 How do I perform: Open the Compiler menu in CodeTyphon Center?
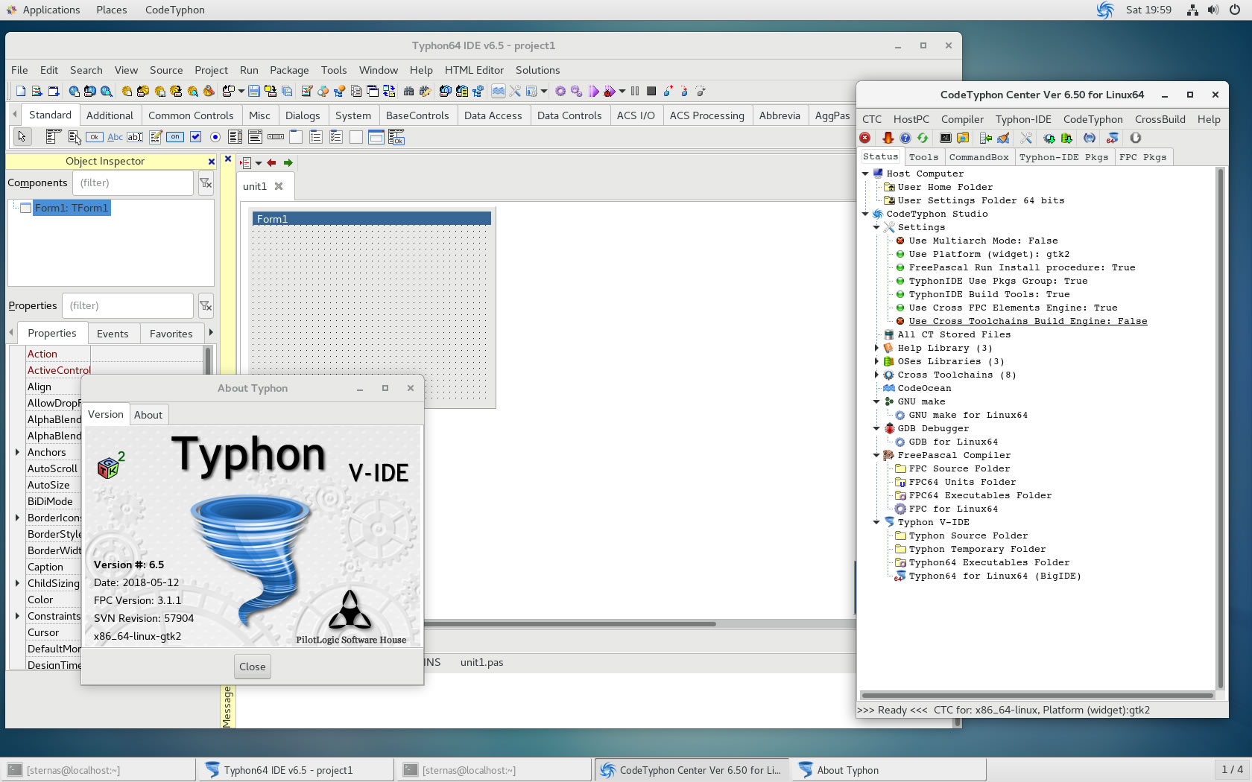[962, 119]
